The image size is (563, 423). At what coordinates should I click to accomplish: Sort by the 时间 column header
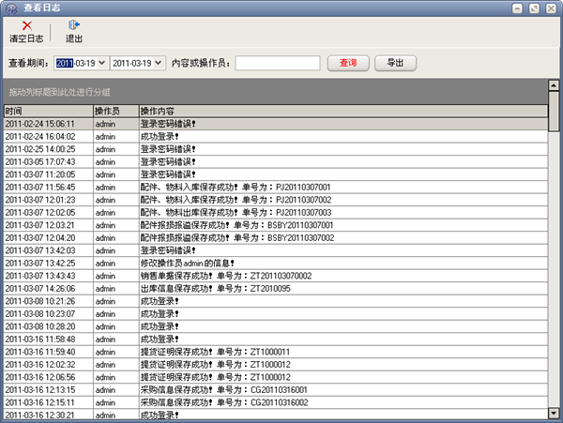[x=47, y=111]
